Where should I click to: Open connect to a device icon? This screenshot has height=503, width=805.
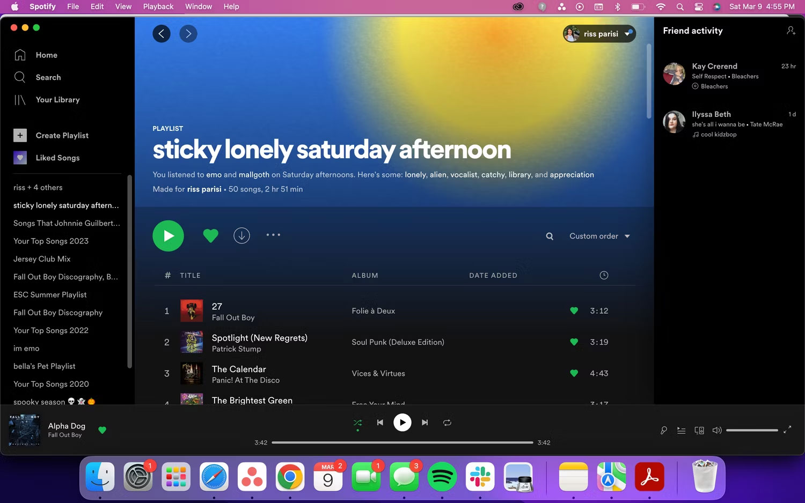[699, 430]
